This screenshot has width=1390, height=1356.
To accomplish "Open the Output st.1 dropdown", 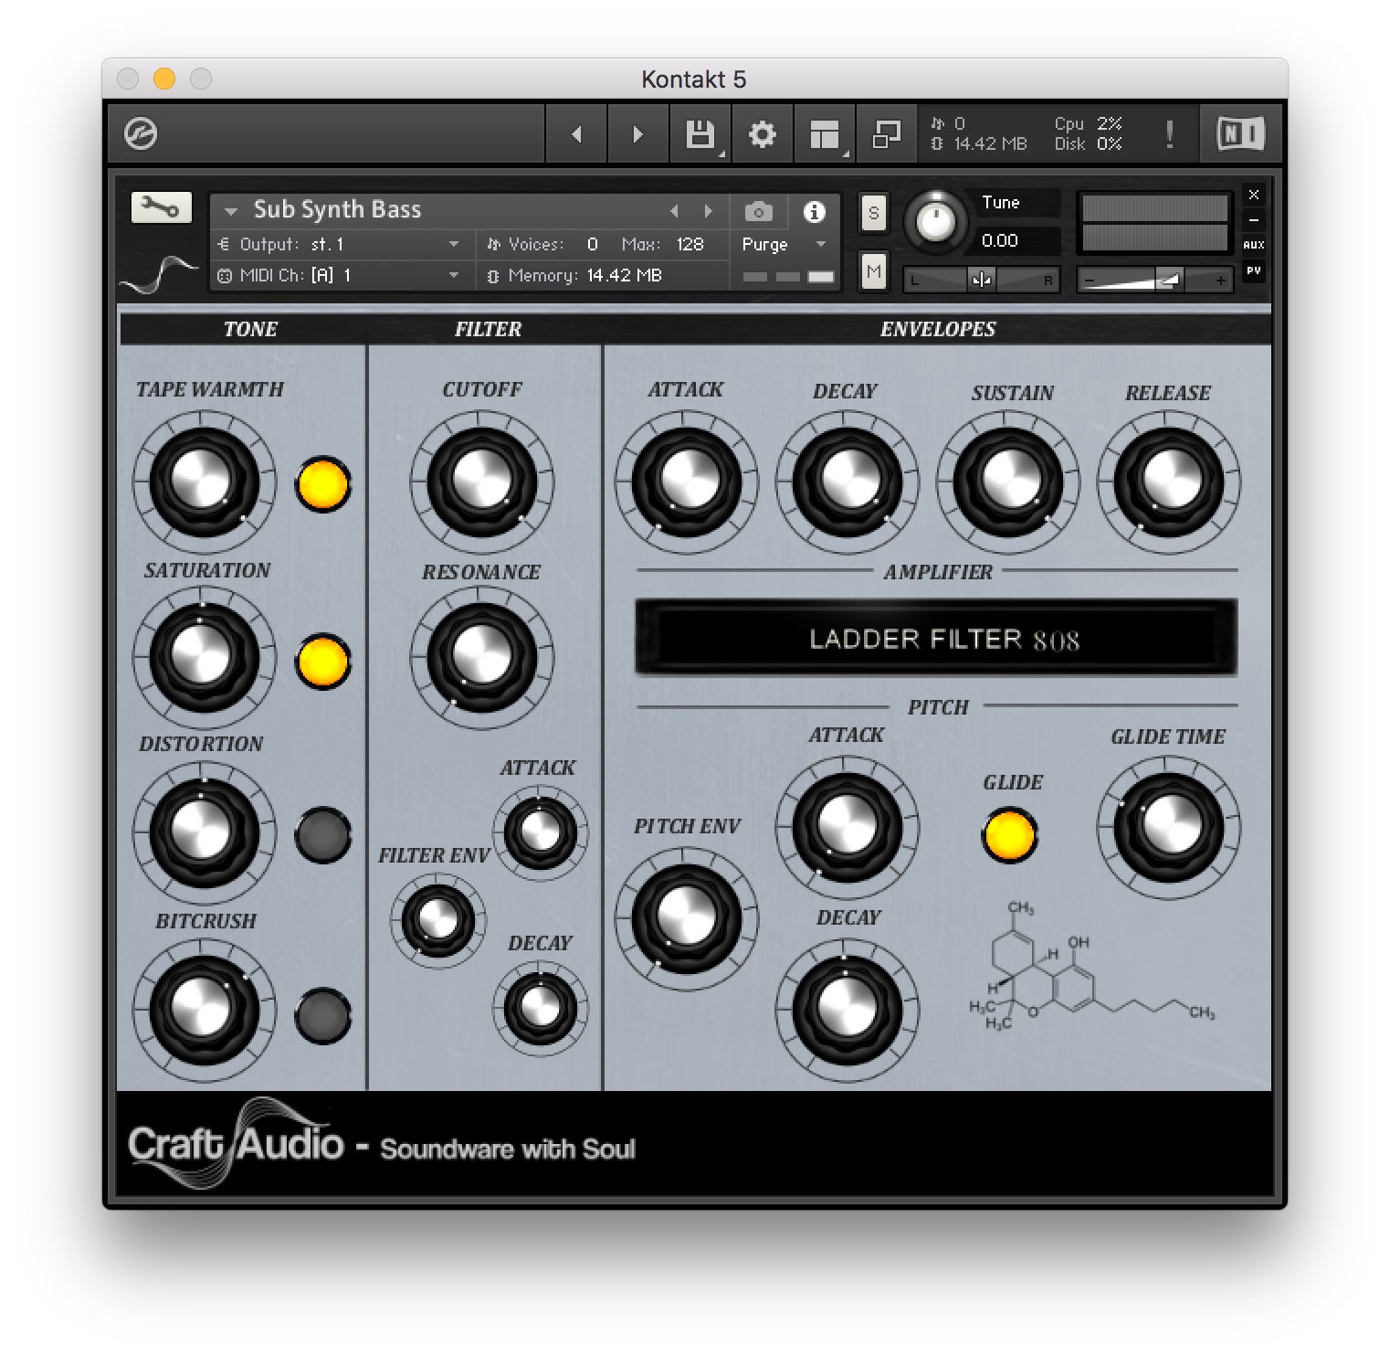I will pyautogui.click(x=454, y=244).
